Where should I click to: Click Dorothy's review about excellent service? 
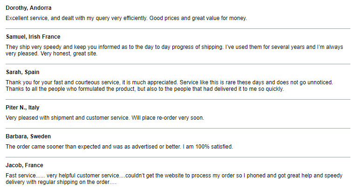click(126, 18)
